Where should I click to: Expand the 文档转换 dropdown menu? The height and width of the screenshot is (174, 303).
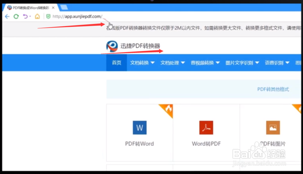142,63
